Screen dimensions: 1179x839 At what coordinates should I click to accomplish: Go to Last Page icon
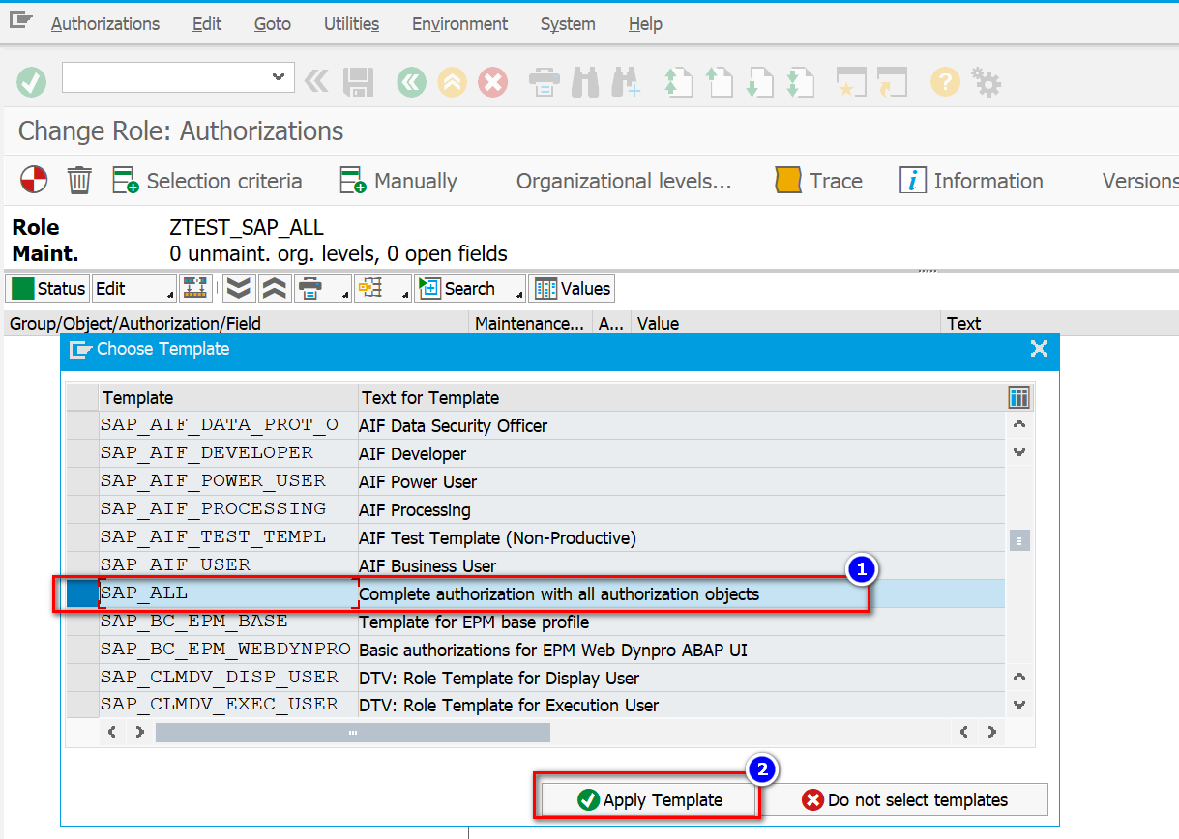(800, 81)
